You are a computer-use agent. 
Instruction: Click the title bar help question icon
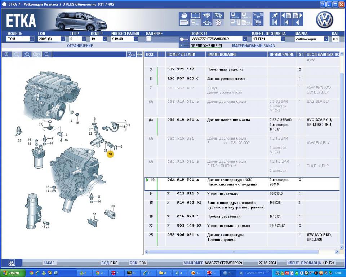point(323,4)
